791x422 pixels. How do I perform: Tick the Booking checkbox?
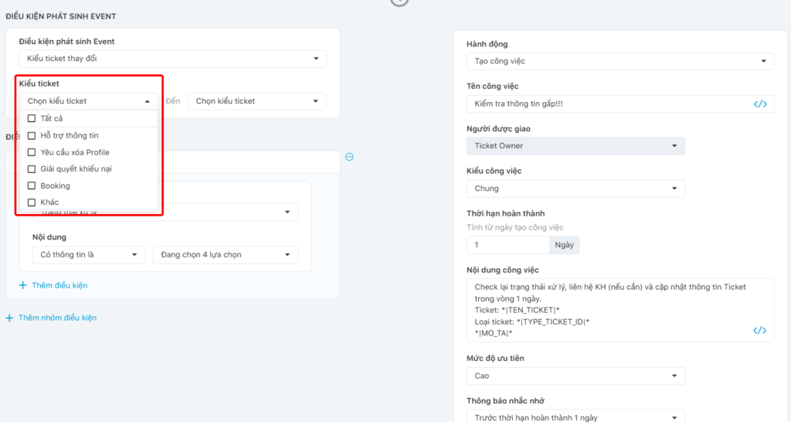tap(32, 185)
